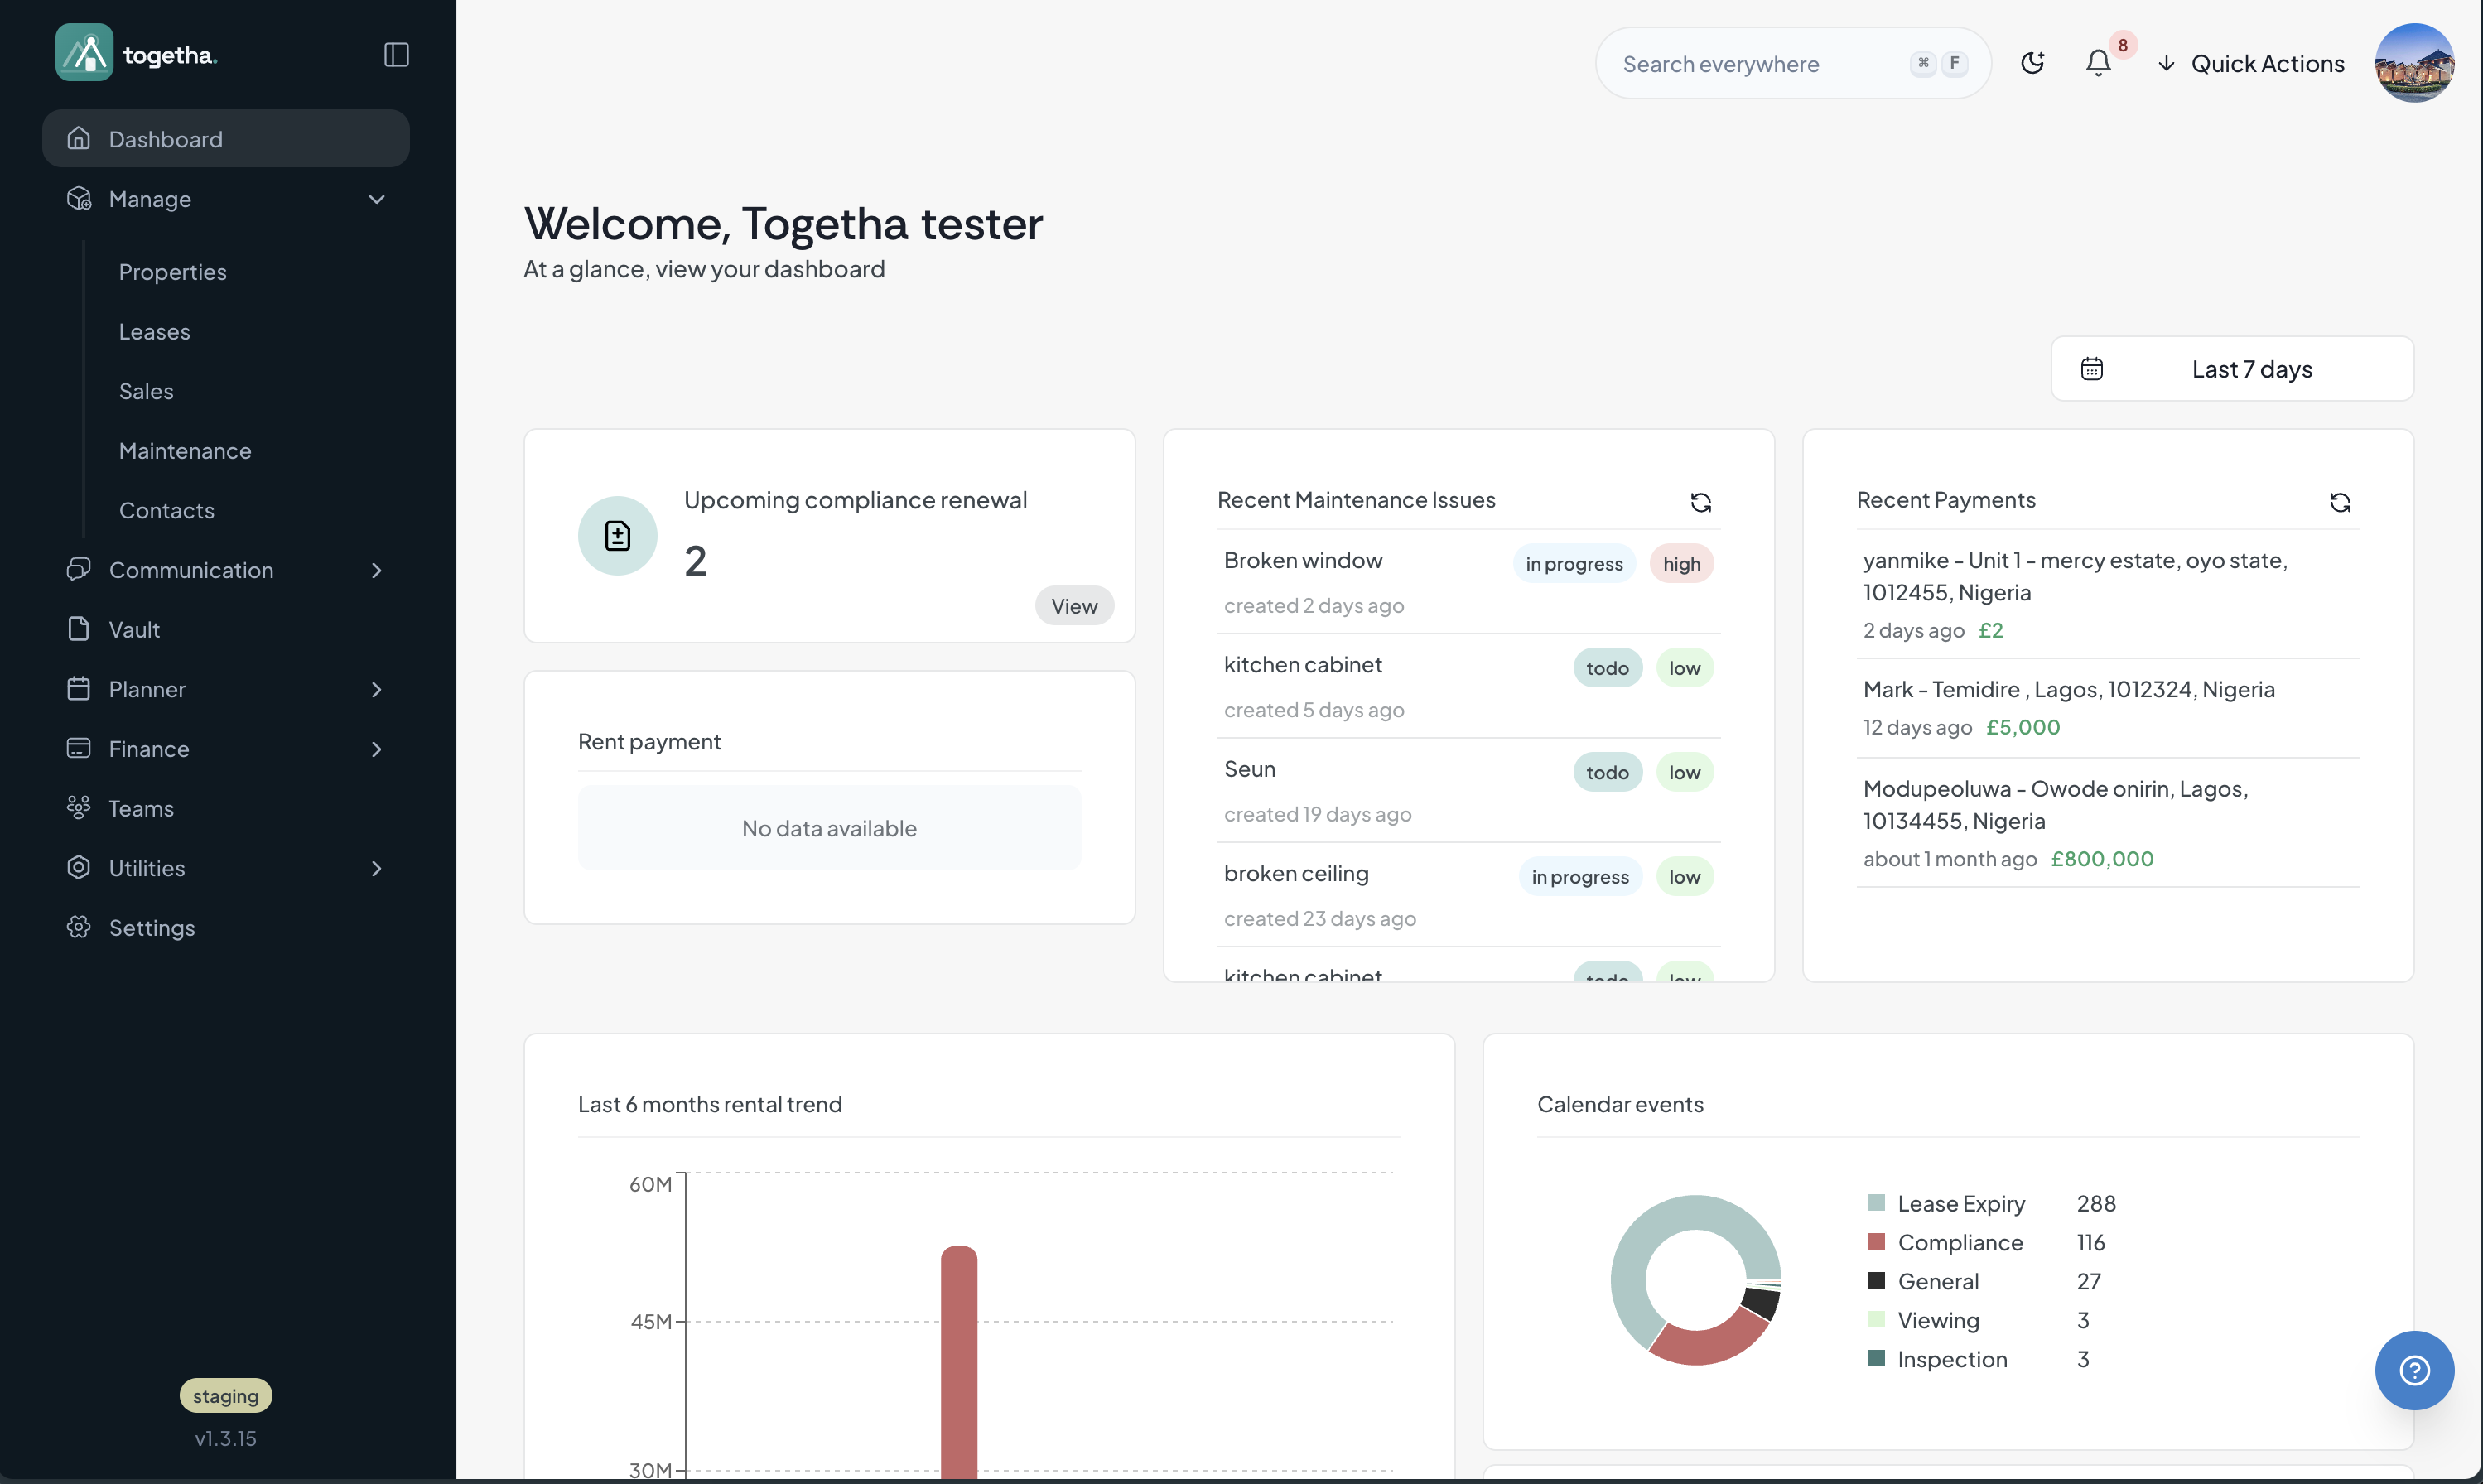
Task: Click View on compliance renewal card
Action: click(x=1074, y=606)
